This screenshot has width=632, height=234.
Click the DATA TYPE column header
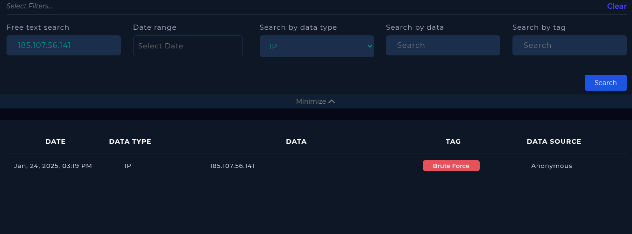130,141
